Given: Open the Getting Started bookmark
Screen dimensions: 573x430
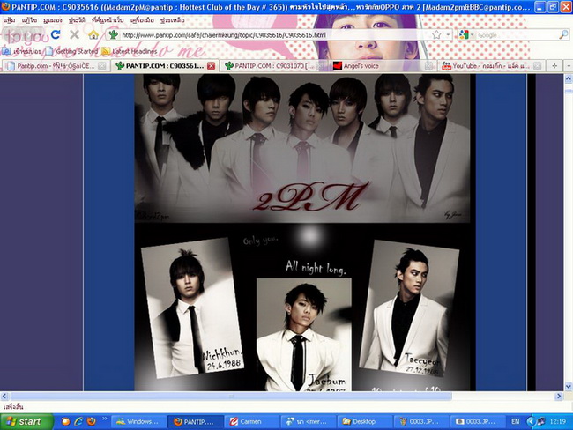Looking at the screenshot, I should pos(72,51).
